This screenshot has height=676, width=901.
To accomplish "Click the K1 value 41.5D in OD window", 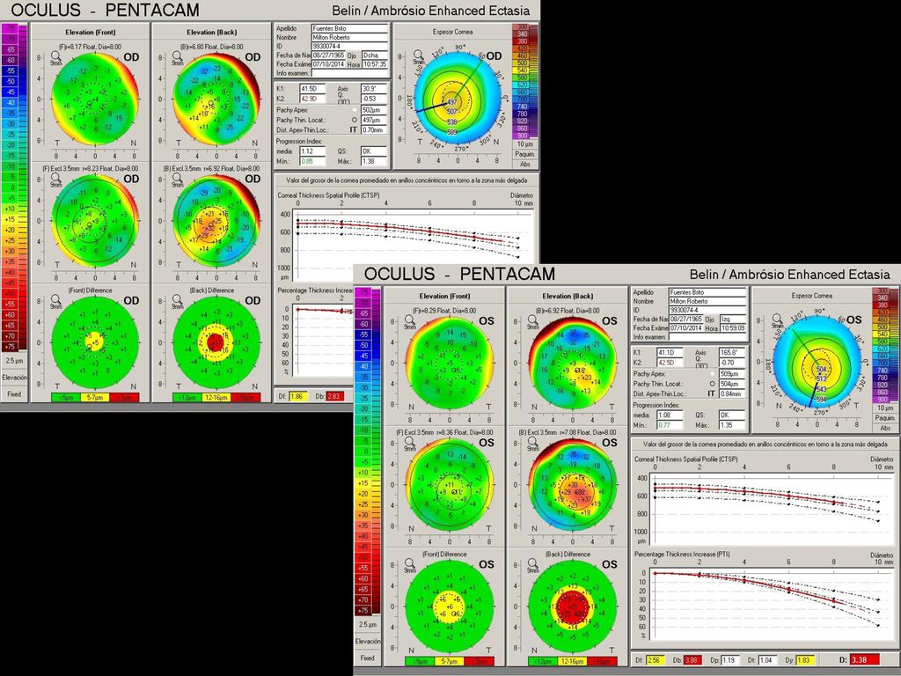I will [x=312, y=89].
